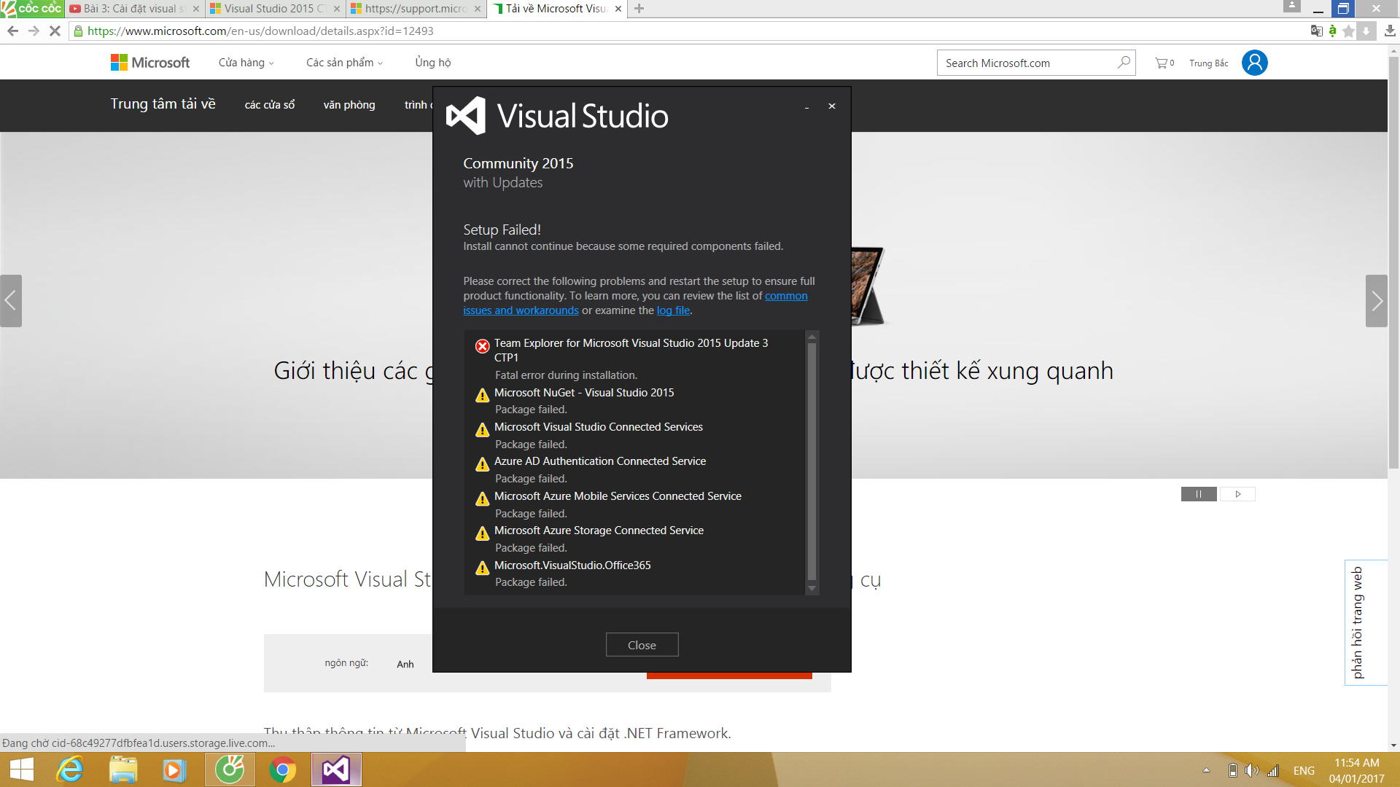Click the search magnifier icon
Image resolution: width=1400 pixels, height=787 pixels.
[x=1124, y=63]
